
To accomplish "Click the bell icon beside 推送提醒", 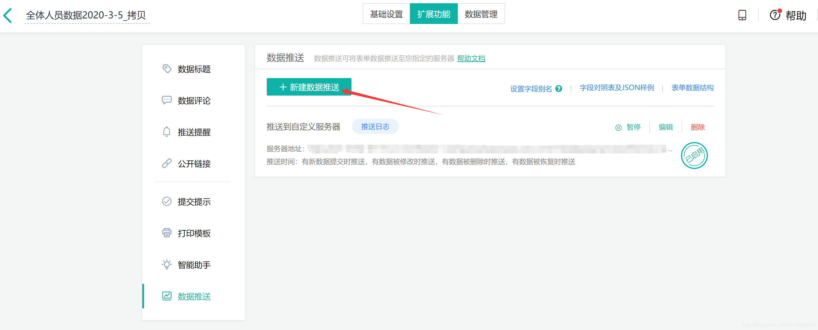I will (x=167, y=132).
